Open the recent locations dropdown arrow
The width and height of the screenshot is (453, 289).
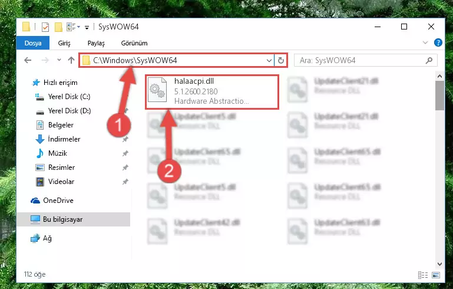click(59, 60)
